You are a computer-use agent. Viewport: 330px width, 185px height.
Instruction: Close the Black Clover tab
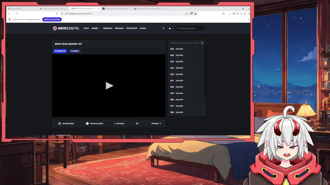pos(98,8)
